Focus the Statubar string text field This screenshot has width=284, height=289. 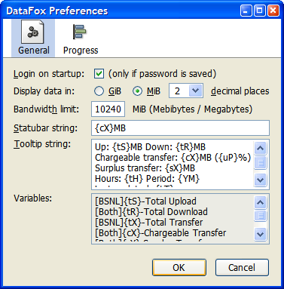[180, 128]
